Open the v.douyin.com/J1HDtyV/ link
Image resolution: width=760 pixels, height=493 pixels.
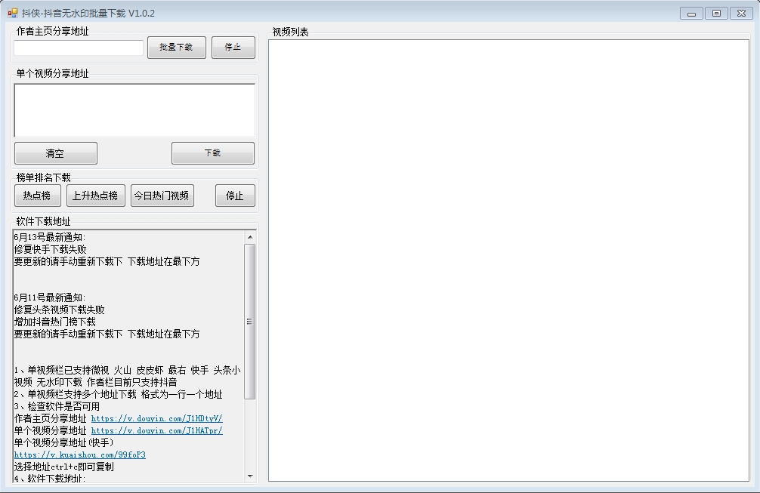[x=156, y=418]
